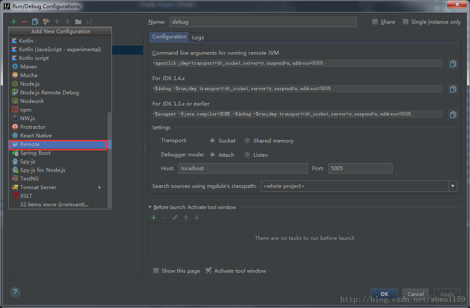
Task: Select Spy-js for Node.js entry
Action: (x=59, y=170)
